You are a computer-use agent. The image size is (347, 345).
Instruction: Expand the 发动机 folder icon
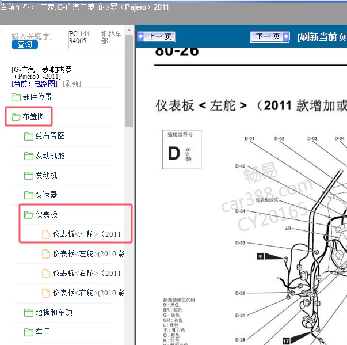pos(29,175)
